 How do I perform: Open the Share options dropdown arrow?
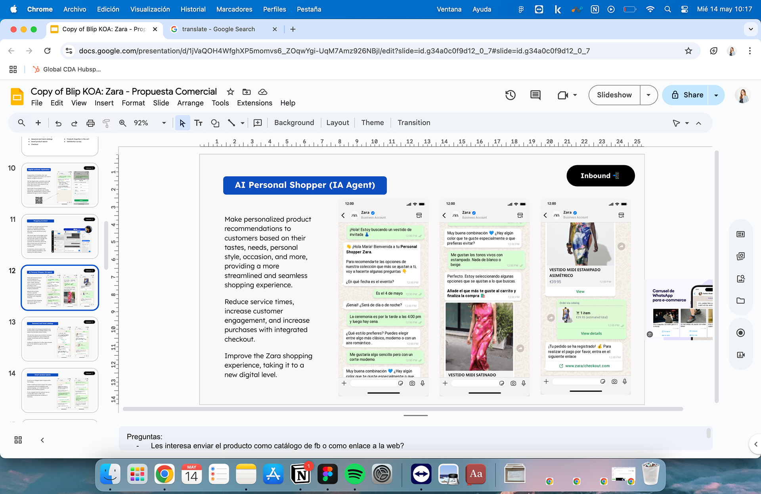tap(716, 95)
